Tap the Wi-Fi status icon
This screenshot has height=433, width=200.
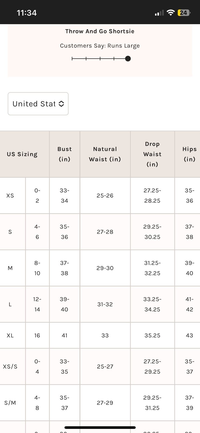tap(171, 13)
